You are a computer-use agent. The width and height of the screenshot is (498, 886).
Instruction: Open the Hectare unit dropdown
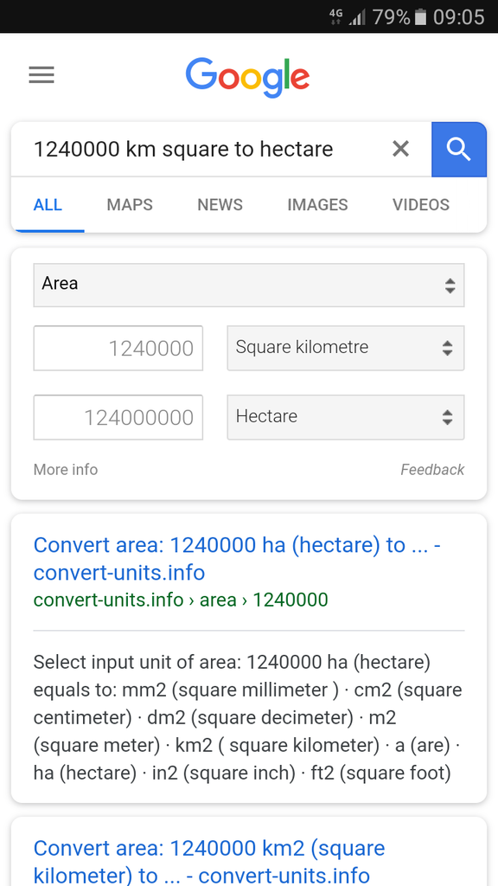coord(346,417)
